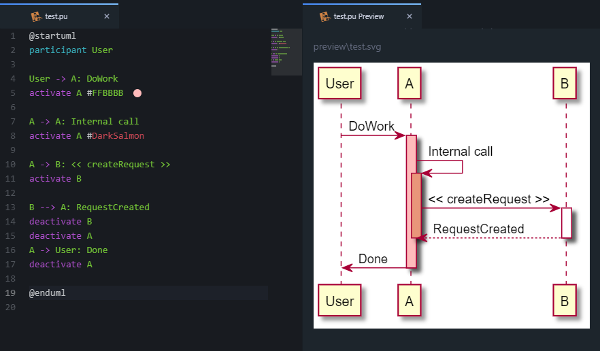Click the 'User -> A: DoWork' line
Viewport: 600px width, 351px height.
(73, 78)
